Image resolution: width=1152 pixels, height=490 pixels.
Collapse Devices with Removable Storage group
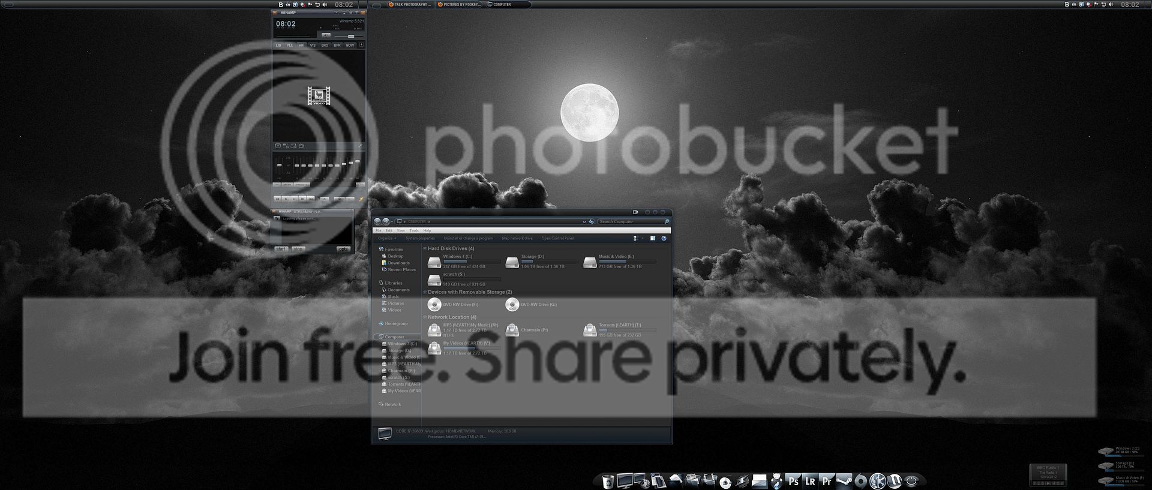pos(425,292)
